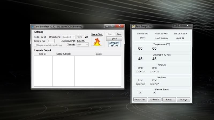The image size is (214, 120).
Task: Enable Output results to results log
Action: point(36,45)
